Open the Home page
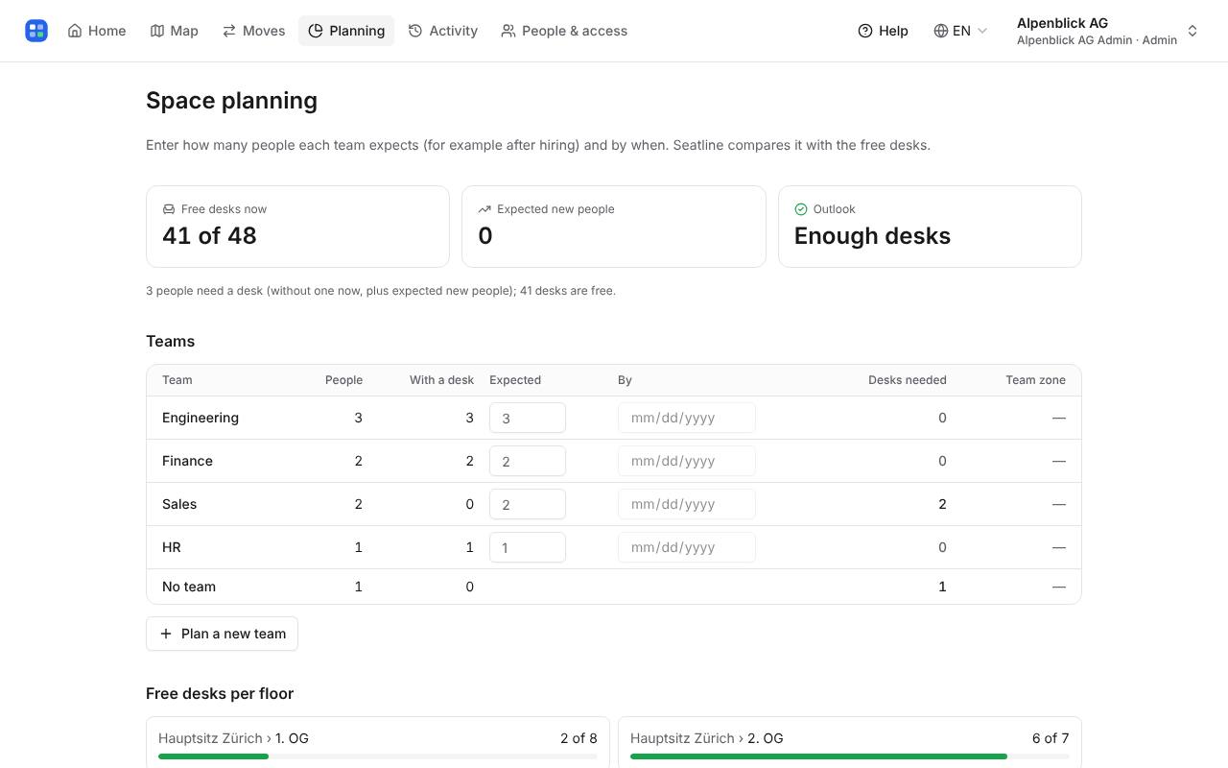This screenshot has width=1228, height=768. click(x=97, y=31)
